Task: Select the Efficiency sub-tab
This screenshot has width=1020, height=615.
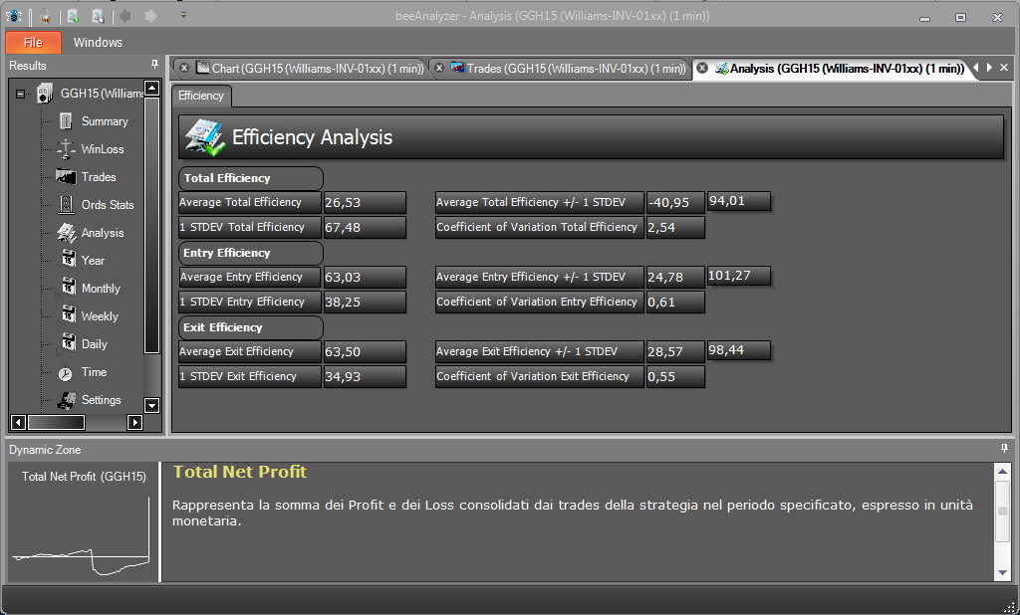Action: (x=201, y=96)
